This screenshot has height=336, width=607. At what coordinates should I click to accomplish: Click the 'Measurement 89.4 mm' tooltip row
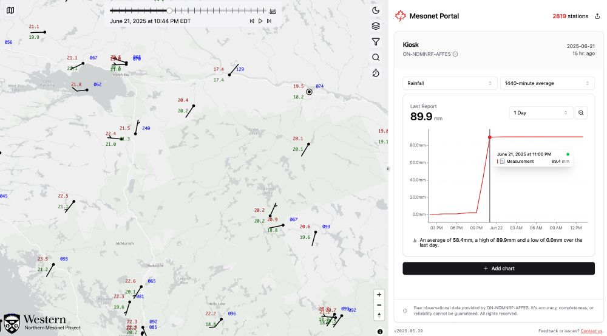(x=534, y=162)
